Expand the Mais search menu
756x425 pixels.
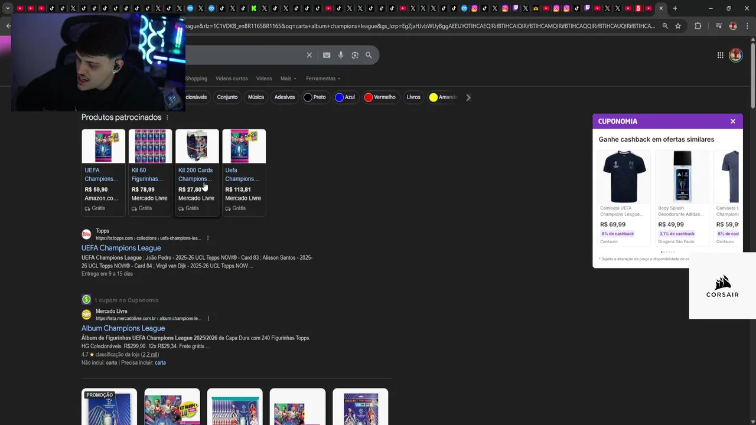288,79
